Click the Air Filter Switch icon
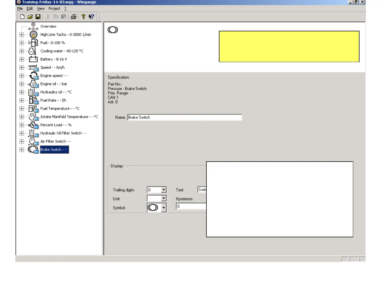 (34, 141)
